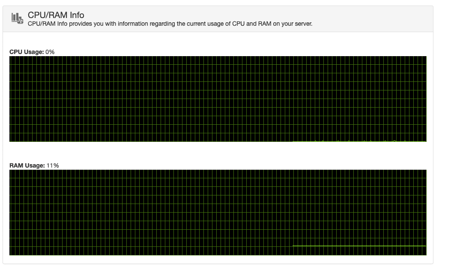Screen dimensions: 454x270
Task: Click the flat RAM usage line in the graph
Action: (359, 246)
